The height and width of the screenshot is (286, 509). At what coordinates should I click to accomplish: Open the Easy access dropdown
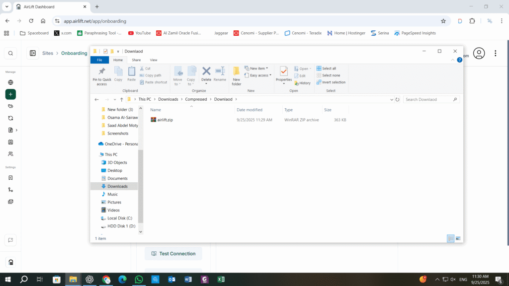(258, 75)
